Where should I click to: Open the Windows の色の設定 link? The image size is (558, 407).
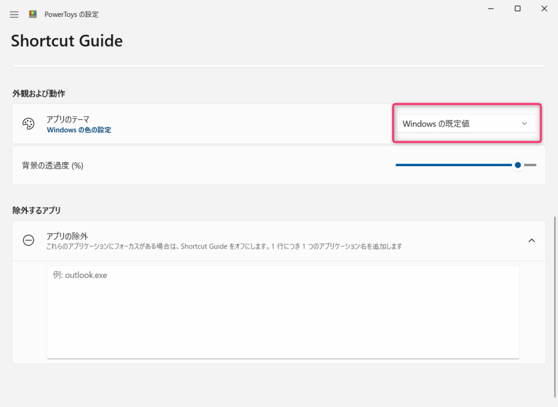coord(79,130)
